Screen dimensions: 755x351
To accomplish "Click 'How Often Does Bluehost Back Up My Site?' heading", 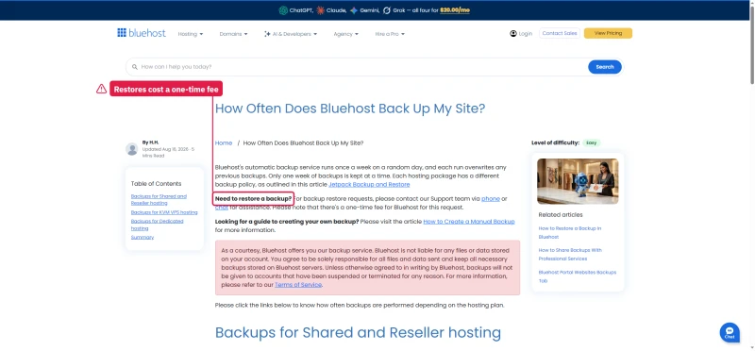I will point(350,109).
